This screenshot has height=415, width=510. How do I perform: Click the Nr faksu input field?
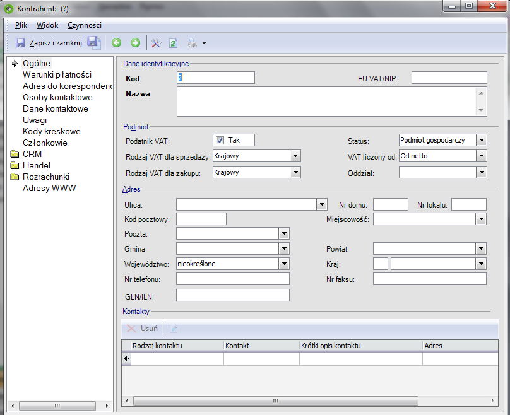[x=430, y=279]
